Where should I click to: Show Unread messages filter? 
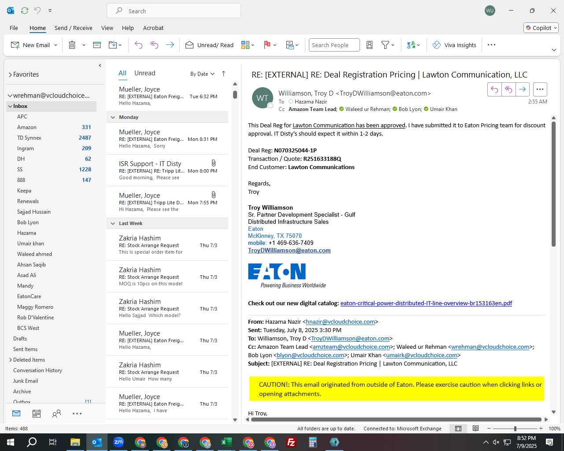click(145, 73)
